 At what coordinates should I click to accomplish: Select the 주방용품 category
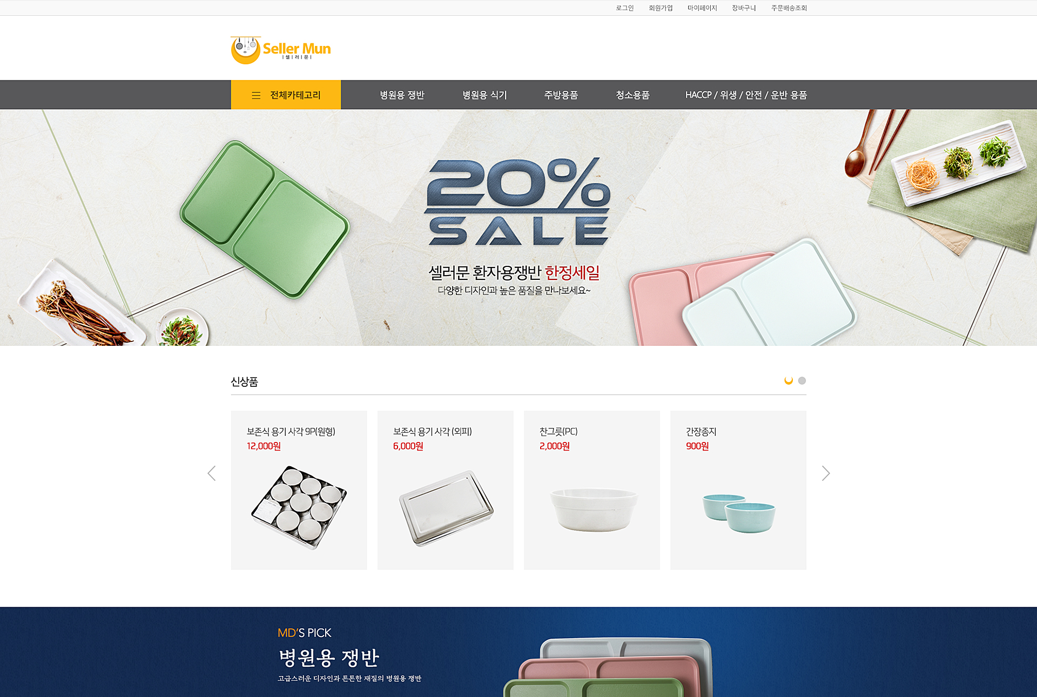click(561, 95)
